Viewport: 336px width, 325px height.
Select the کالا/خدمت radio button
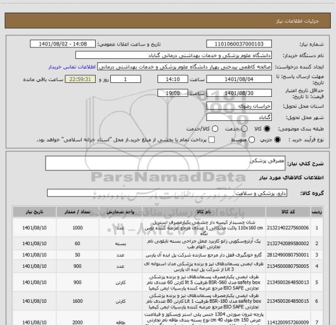(x=215, y=129)
